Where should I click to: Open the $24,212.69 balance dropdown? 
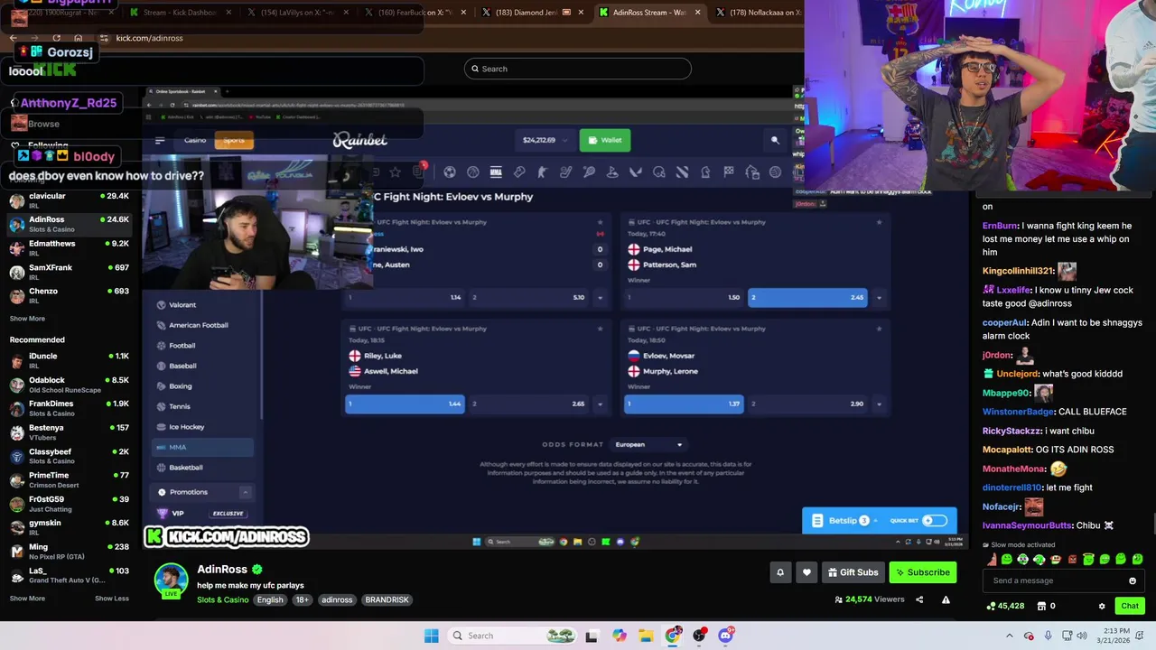[x=545, y=140]
